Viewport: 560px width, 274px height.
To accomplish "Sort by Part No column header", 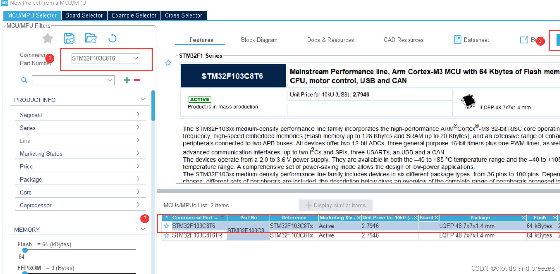I will coord(249,218).
